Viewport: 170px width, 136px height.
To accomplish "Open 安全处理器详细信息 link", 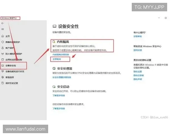I will coord(62,77).
